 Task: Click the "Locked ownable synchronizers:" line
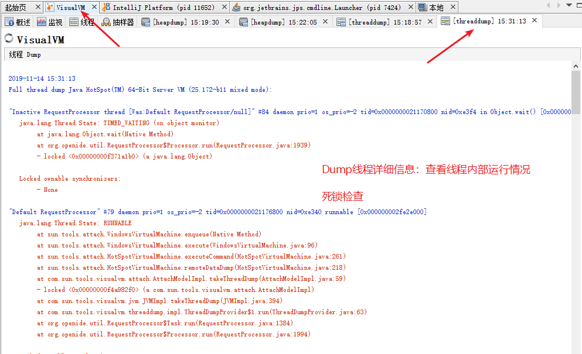pyautogui.click(x=70, y=178)
